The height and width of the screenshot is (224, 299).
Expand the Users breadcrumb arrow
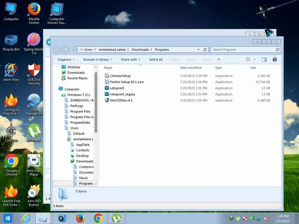95,50
